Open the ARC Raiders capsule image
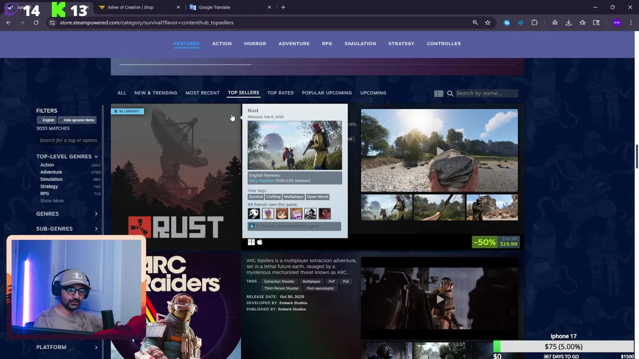 click(x=176, y=305)
